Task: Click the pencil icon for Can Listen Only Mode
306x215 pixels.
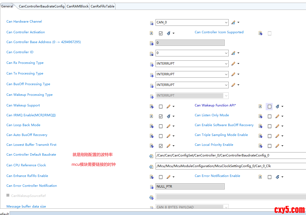Action: (x=277, y=116)
